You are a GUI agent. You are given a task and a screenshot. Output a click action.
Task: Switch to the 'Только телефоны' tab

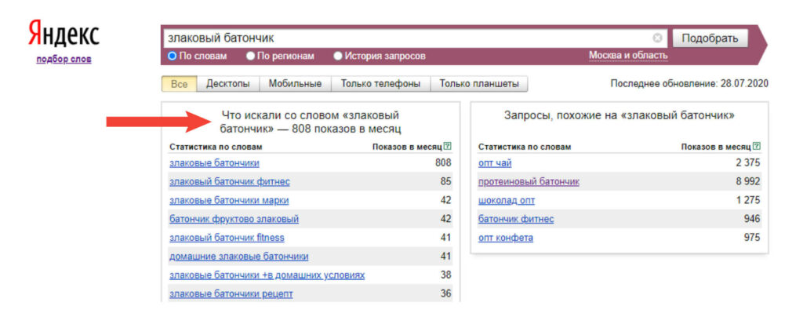click(x=380, y=84)
